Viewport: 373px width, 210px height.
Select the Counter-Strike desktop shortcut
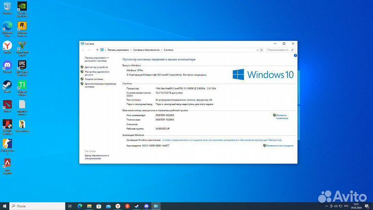(7, 147)
